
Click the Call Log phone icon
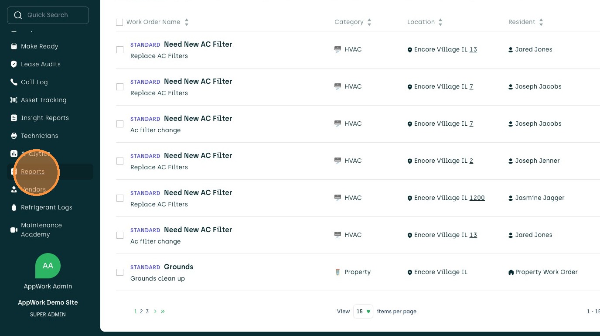[14, 82]
